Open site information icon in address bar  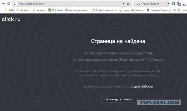click(15, 4)
